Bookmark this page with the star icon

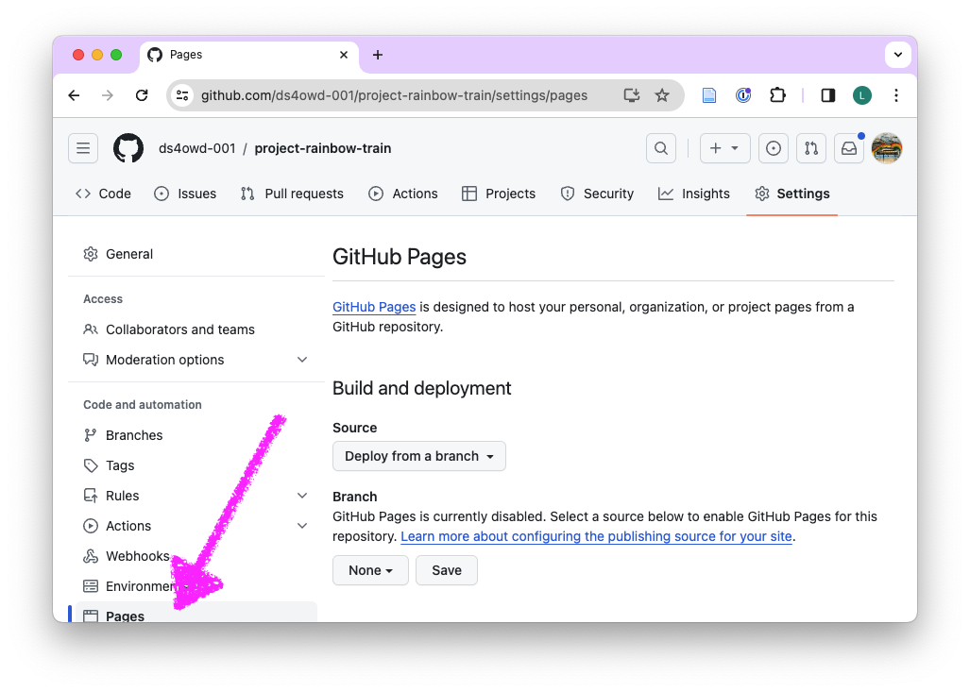pos(662,95)
